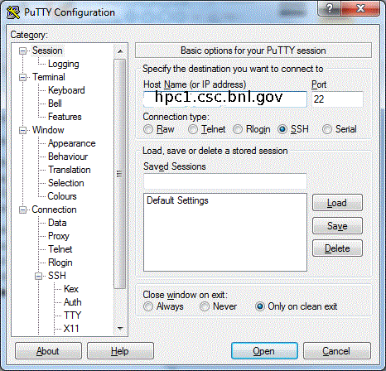Screen dimensions: 386x371
Task: Click Open to start the connection
Action: click(264, 351)
